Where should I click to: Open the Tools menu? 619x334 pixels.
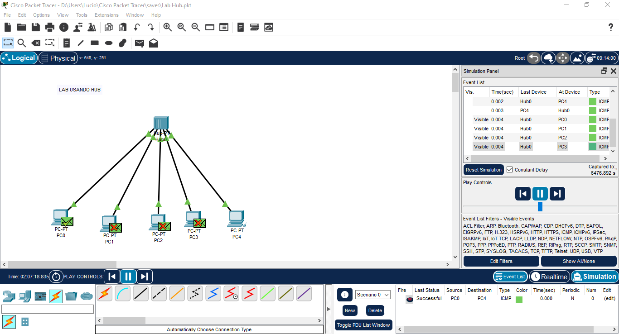pyautogui.click(x=82, y=15)
